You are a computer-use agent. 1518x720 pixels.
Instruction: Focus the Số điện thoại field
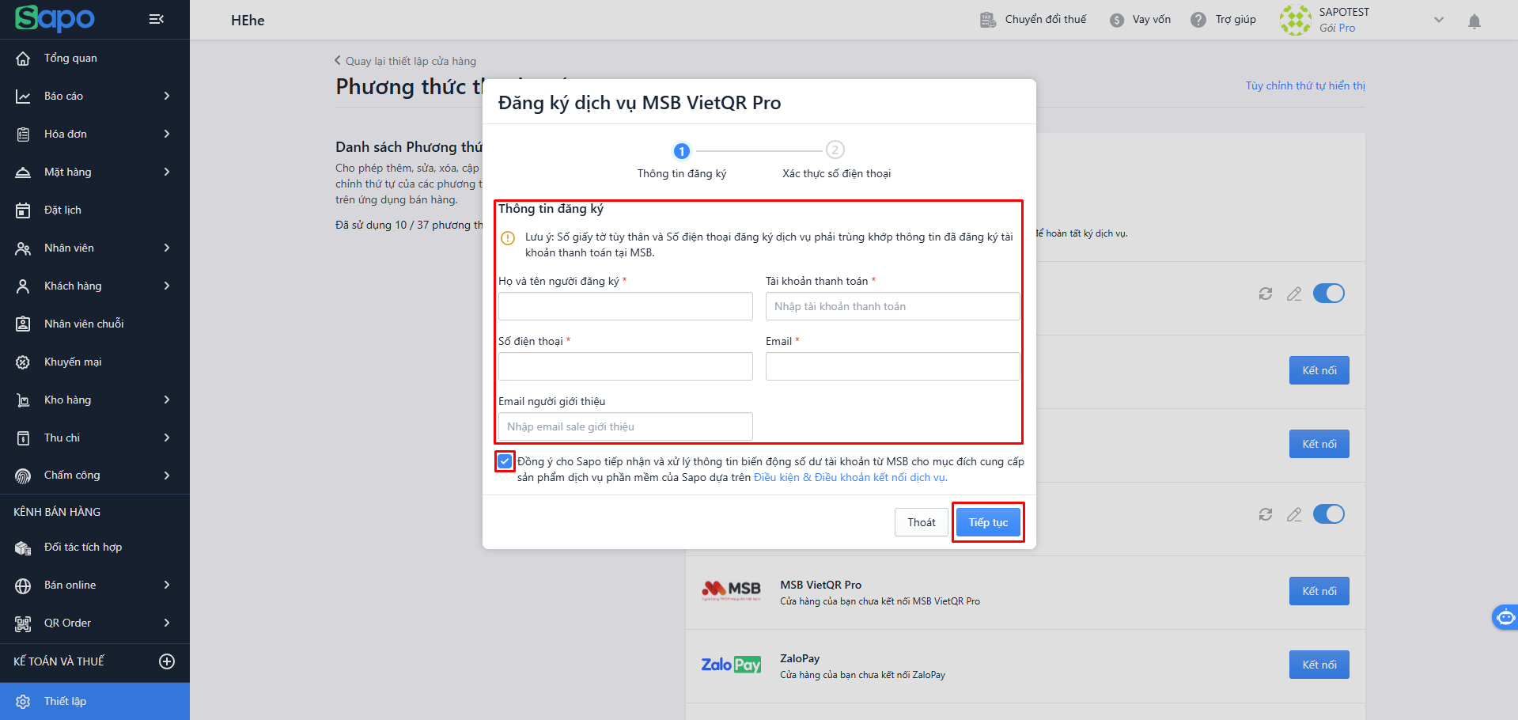pyautogui.click(x=626, y=366)
